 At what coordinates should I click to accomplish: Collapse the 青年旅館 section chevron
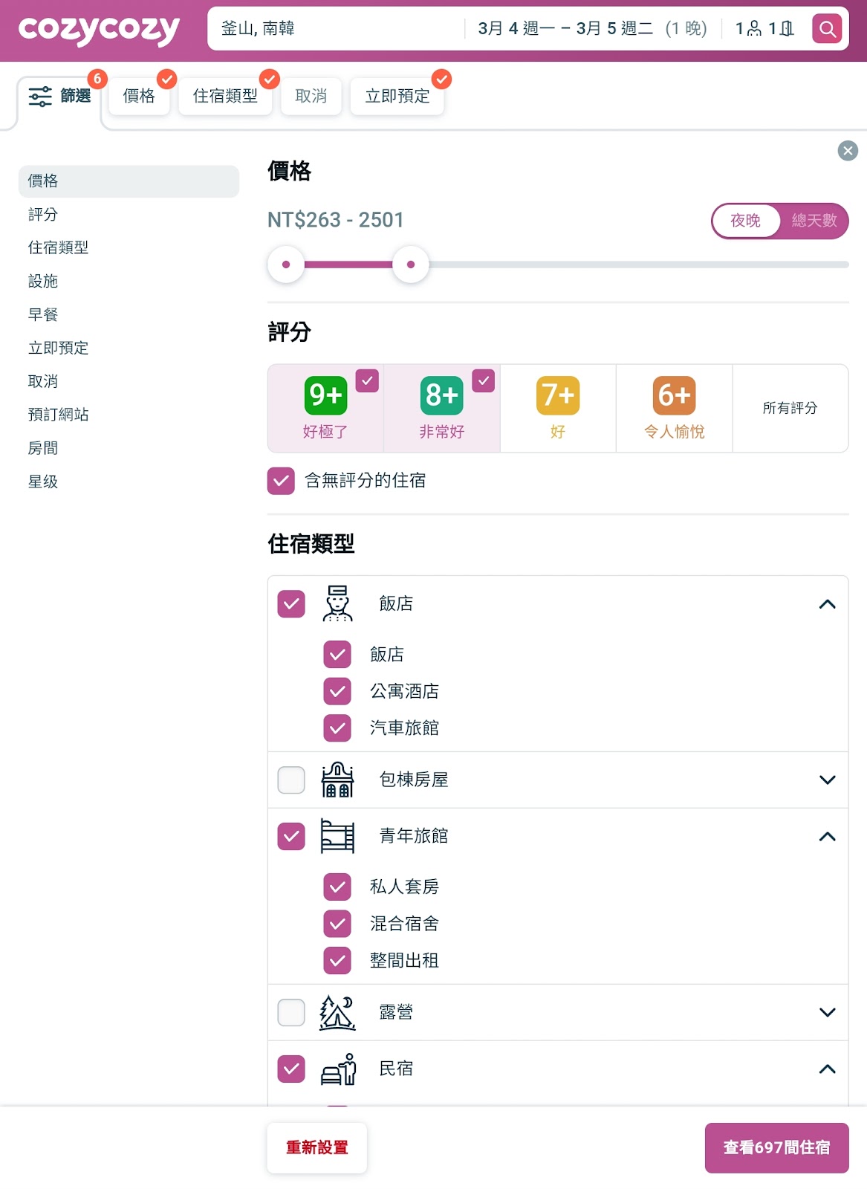pyautogui.click(x=827, y=837)
